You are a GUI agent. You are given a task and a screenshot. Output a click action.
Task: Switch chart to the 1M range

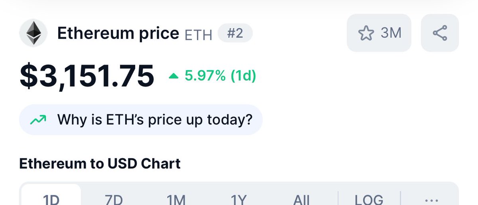(x=176, y=200)
